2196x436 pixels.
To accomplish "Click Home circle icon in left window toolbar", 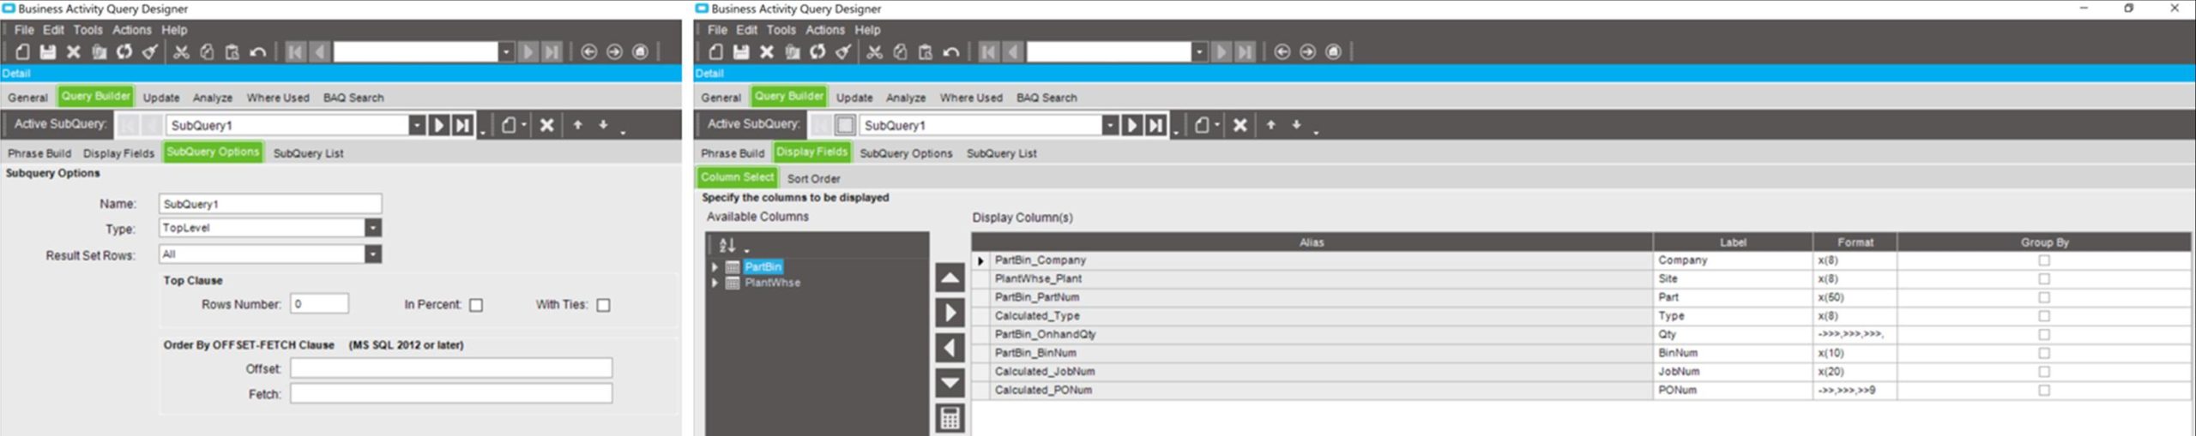I will (640, 52).
